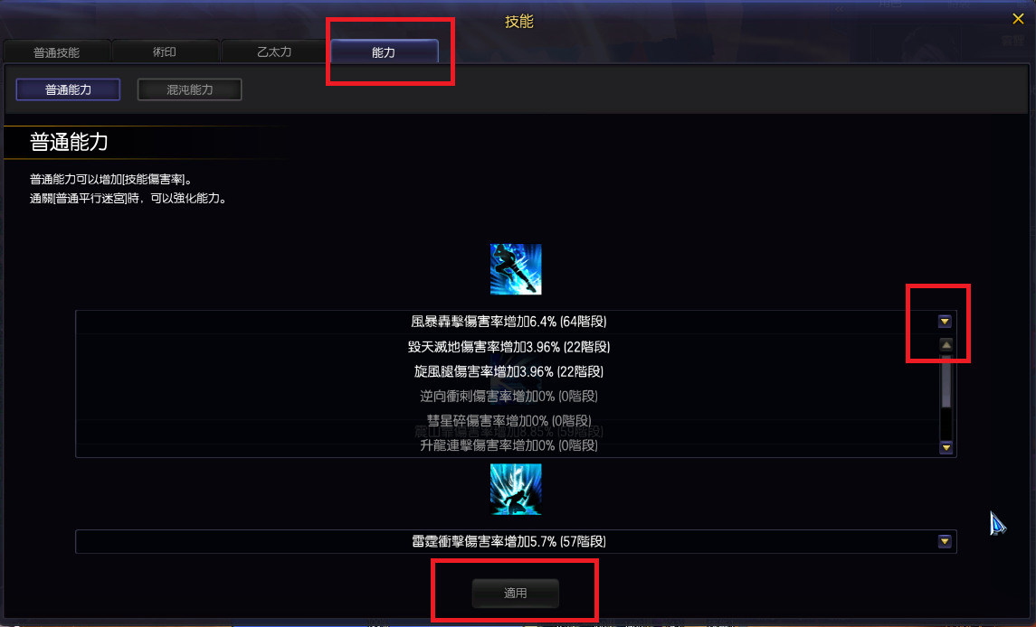Expand the 雷霆衝擊傷害率增加5.7% combo box
Image resolution: width=1036 pixels, height=627 pixels.
(x=516, y=541)
